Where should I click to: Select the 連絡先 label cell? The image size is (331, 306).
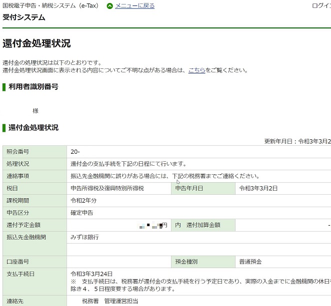[x=34, y=301]
